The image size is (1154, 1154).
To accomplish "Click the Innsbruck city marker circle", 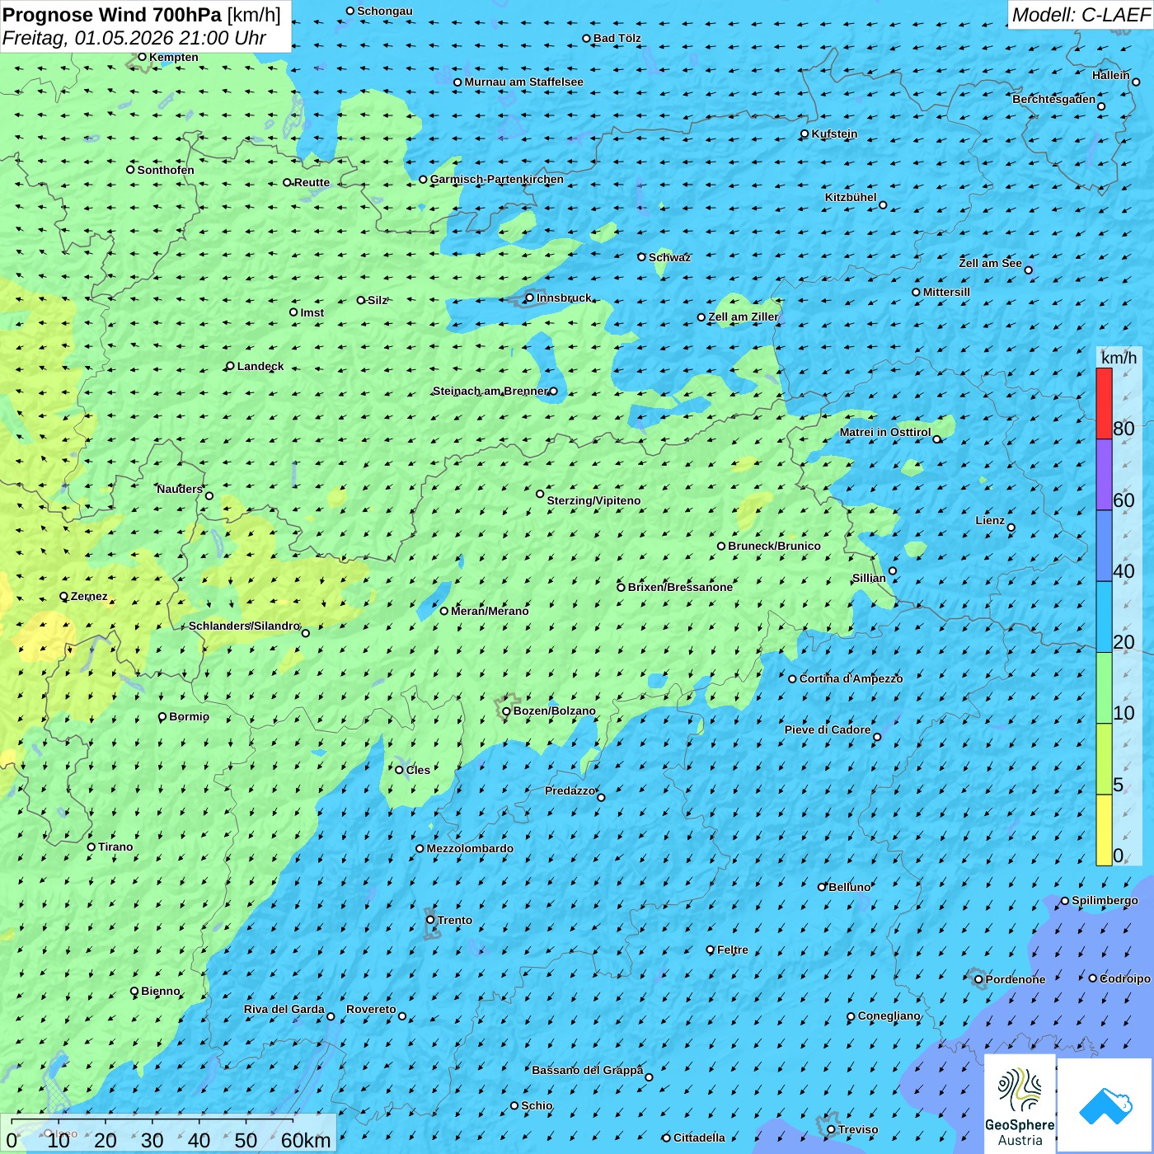I will 530,298.
